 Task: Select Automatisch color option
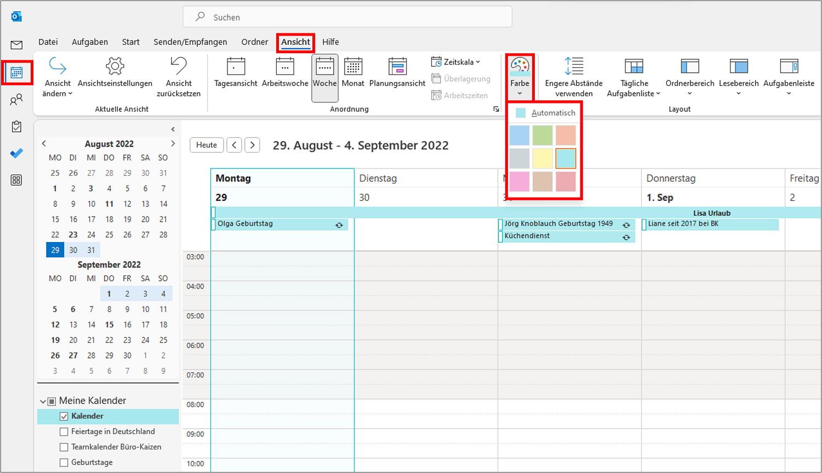[x=545, y=113]
